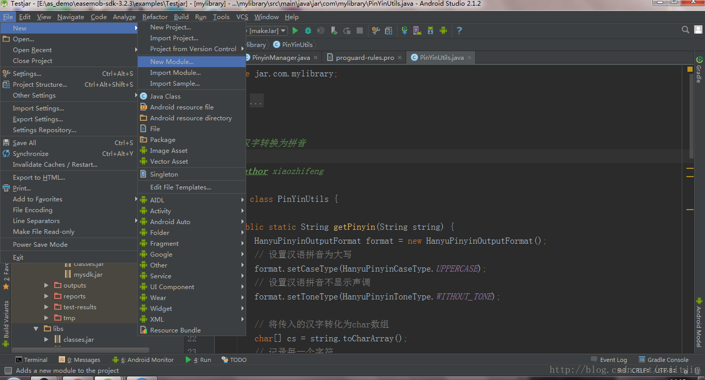705x380 pixels.
Task: Expand classes.jar under the libs folder
Action: coord(46,340)
